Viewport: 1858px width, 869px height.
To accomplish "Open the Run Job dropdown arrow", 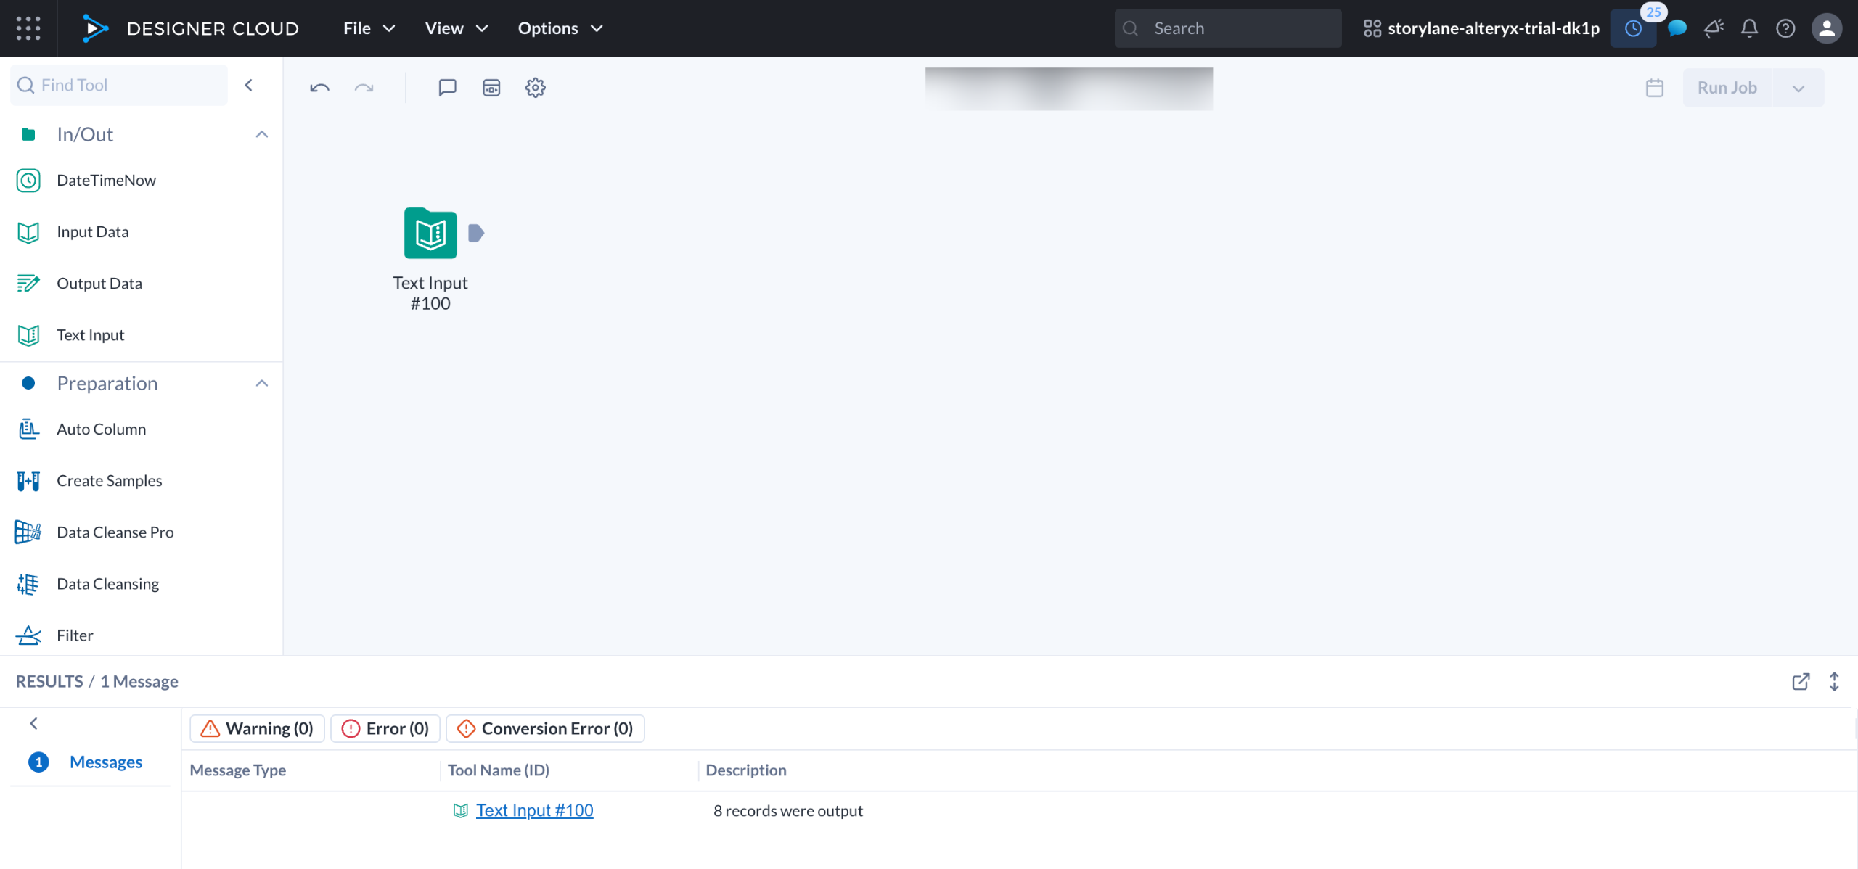I will coord(1798,88).
